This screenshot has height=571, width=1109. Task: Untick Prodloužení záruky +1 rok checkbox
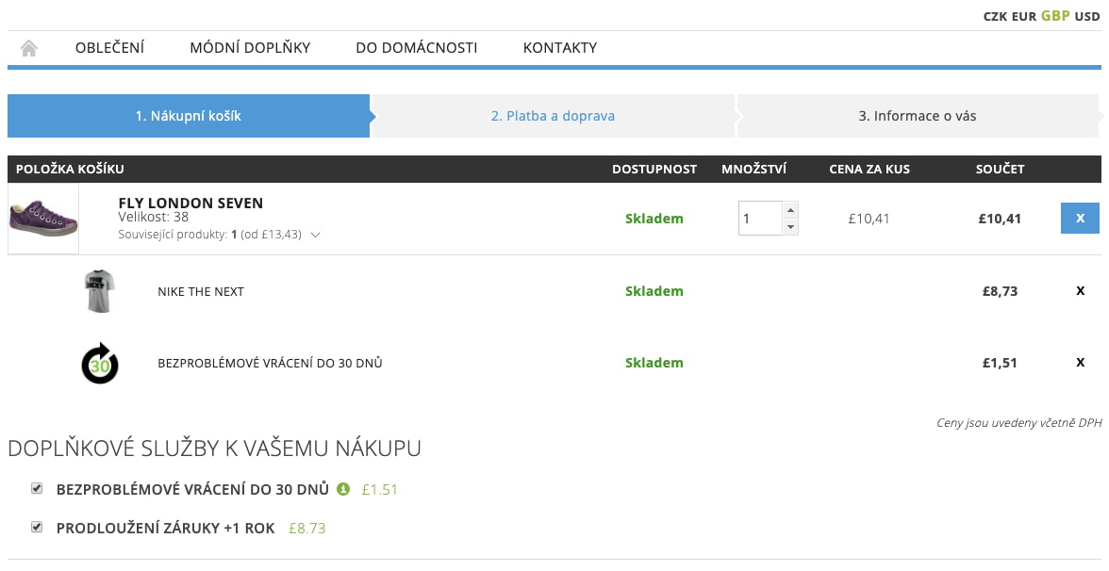[x=37, y=528]
